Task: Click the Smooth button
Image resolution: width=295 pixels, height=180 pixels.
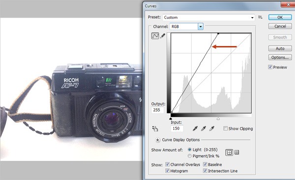Action: (280, 37)
